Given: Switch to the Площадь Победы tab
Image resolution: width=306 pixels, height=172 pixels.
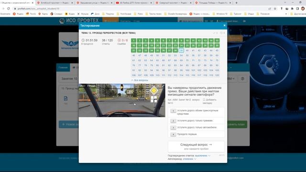Looking at the screenshot, I should click(x=213, y=3).
